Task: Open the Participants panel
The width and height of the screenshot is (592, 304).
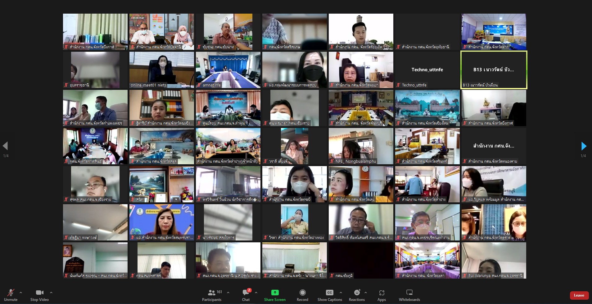Action: [212, 295]
